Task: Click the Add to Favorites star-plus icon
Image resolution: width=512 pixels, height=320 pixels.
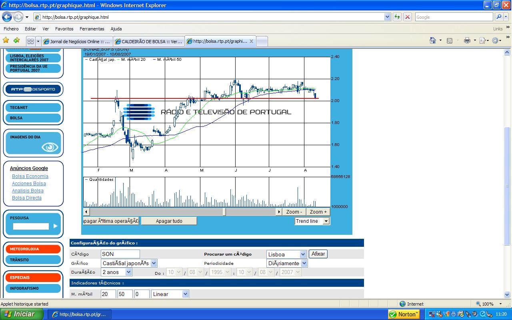Action: coord(16,40)
